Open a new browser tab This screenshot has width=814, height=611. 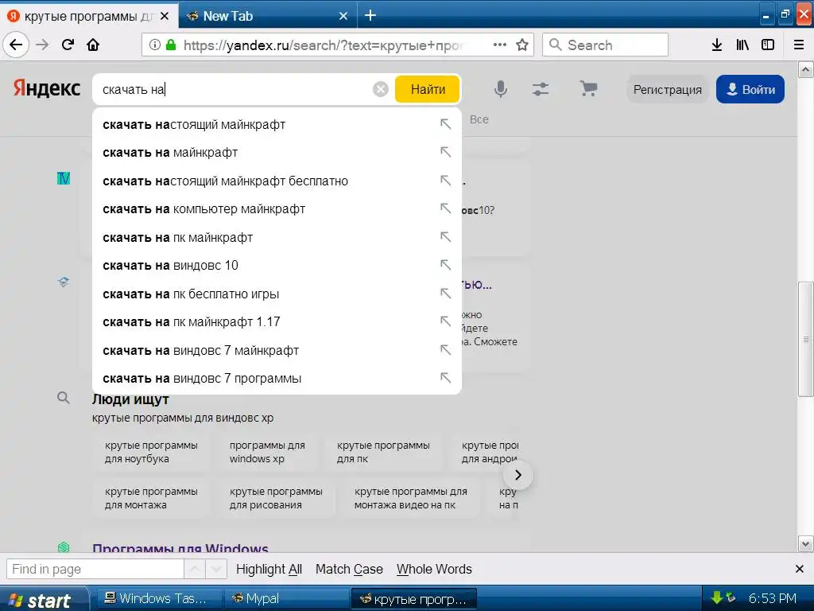[370, 16]
